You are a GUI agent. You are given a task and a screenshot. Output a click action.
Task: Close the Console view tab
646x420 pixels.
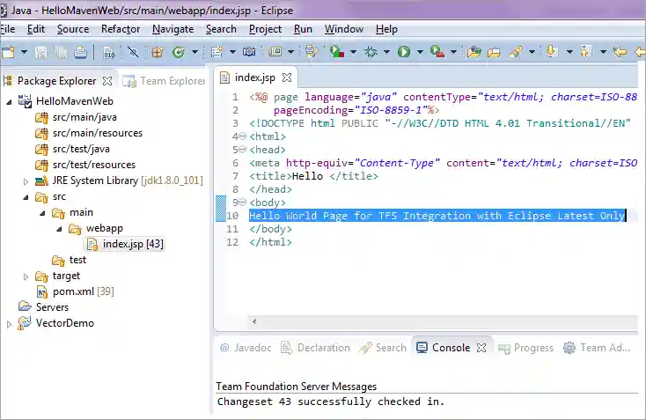(481, 348)
